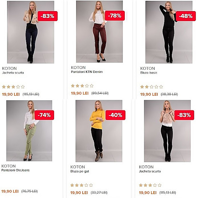The image size is (197, 198).
Task: Click star rating under Bluza basic
Action: pyautogui.click(x=151, y=87)
